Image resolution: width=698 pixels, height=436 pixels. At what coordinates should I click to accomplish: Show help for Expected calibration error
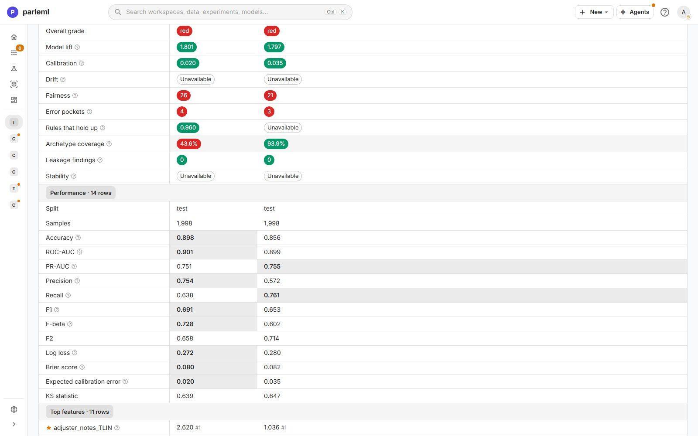pyautogui.click(x=125, y=381)
